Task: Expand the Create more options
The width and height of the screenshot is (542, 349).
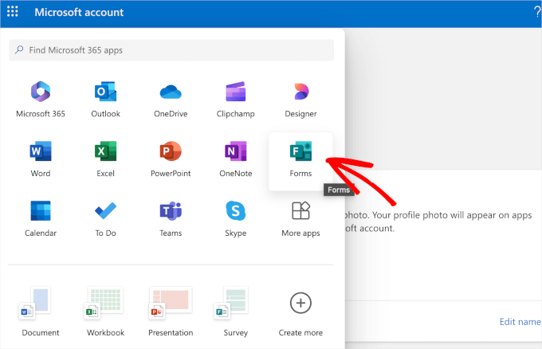Action: [300, 312]
